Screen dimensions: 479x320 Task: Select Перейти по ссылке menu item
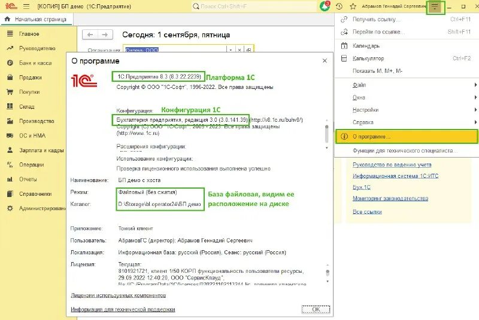[407, 32]
